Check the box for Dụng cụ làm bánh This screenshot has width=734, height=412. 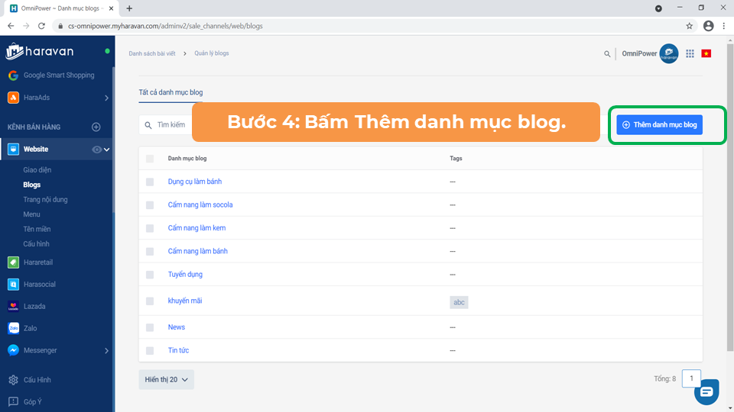tap(150, 182)
